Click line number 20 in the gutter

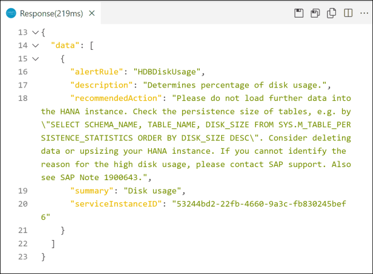pos(23,204)
